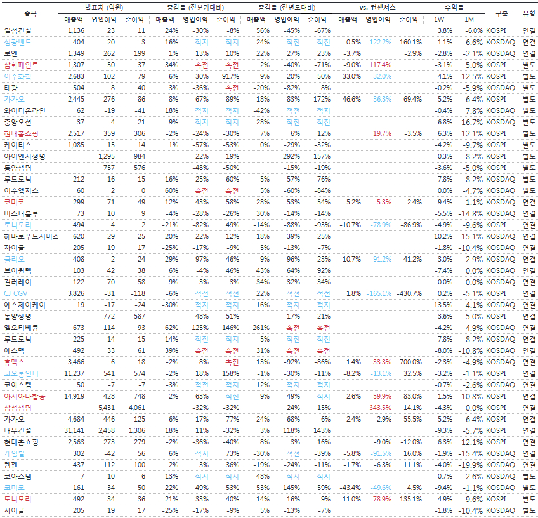
Task: Click the blue CJ CGV stock name
Action: tap(15, 293)
